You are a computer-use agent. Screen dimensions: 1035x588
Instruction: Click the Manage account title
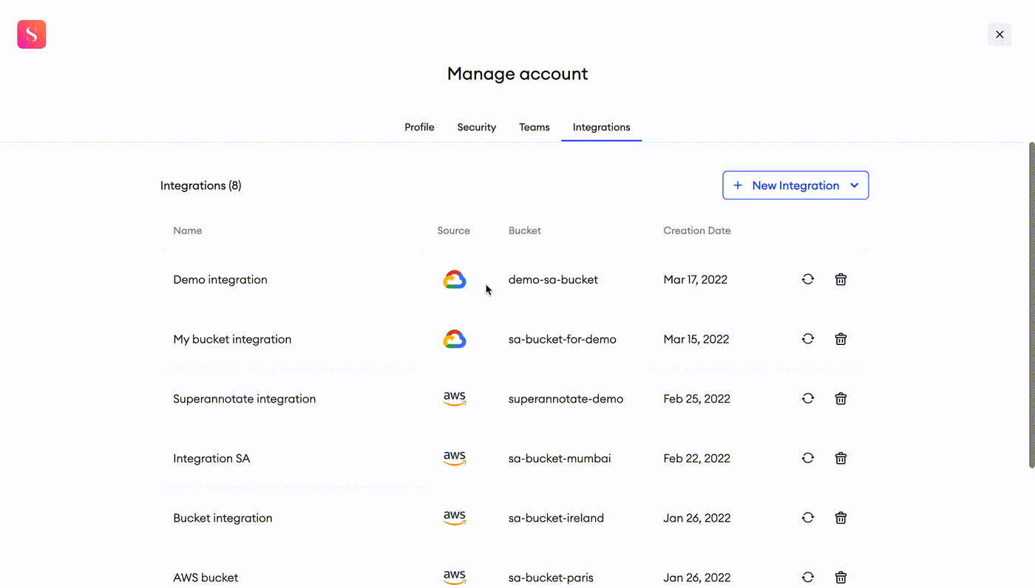coord(517,74)
